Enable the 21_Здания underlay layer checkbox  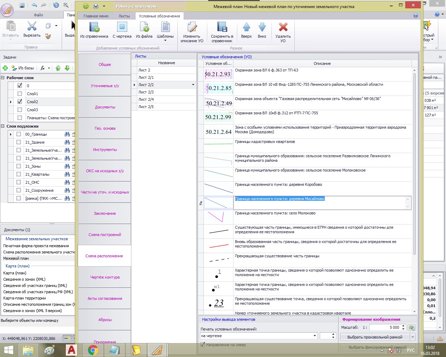(x=19, y=142)
